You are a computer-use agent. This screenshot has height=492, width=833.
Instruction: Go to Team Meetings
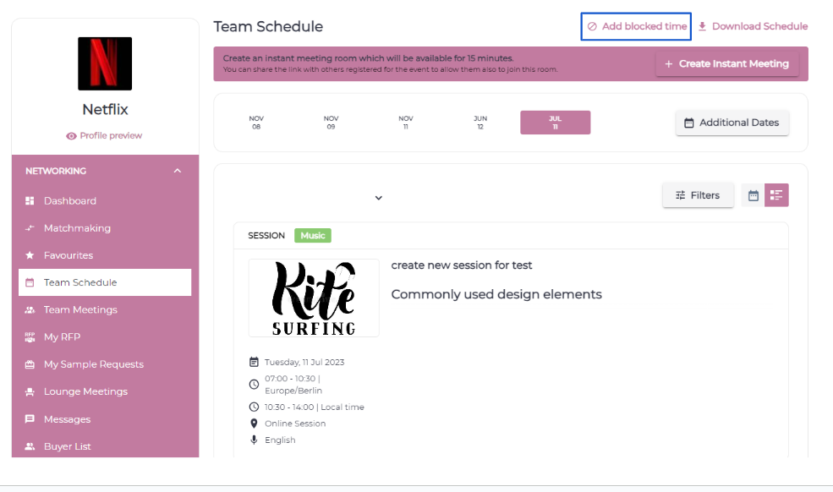pos(79,310)
